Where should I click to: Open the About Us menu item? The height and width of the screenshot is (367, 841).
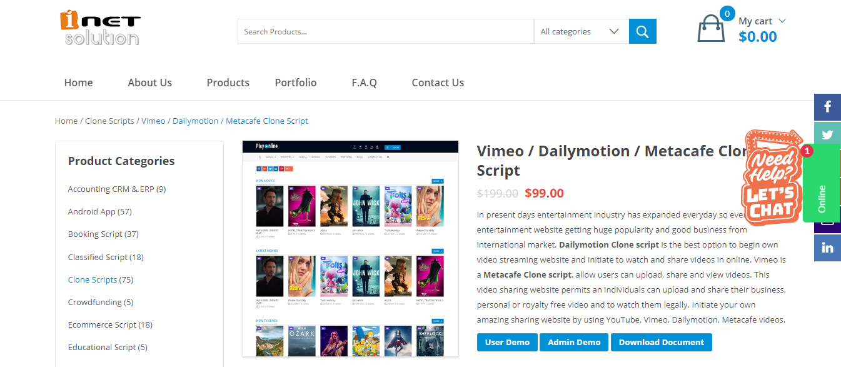click(x=150, y=83)
